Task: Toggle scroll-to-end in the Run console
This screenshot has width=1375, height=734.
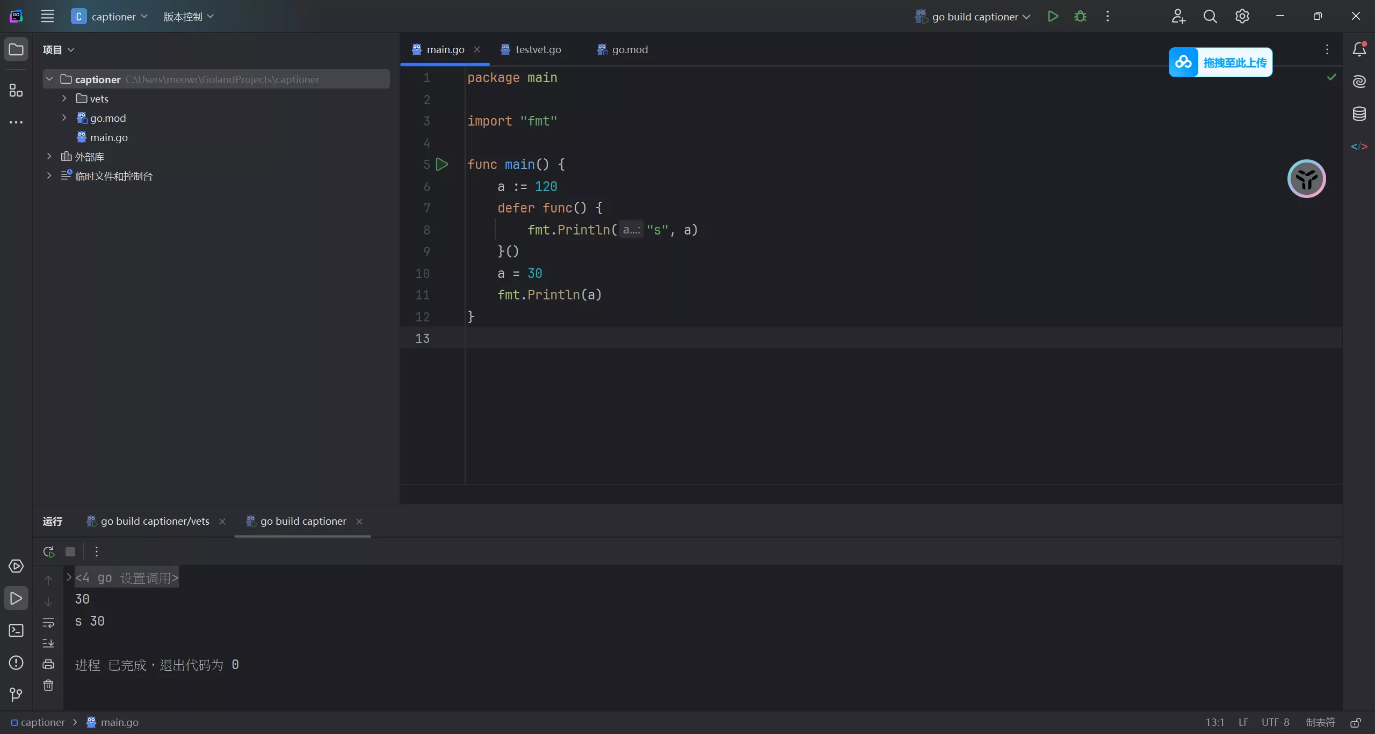Action: pos(48,643)
